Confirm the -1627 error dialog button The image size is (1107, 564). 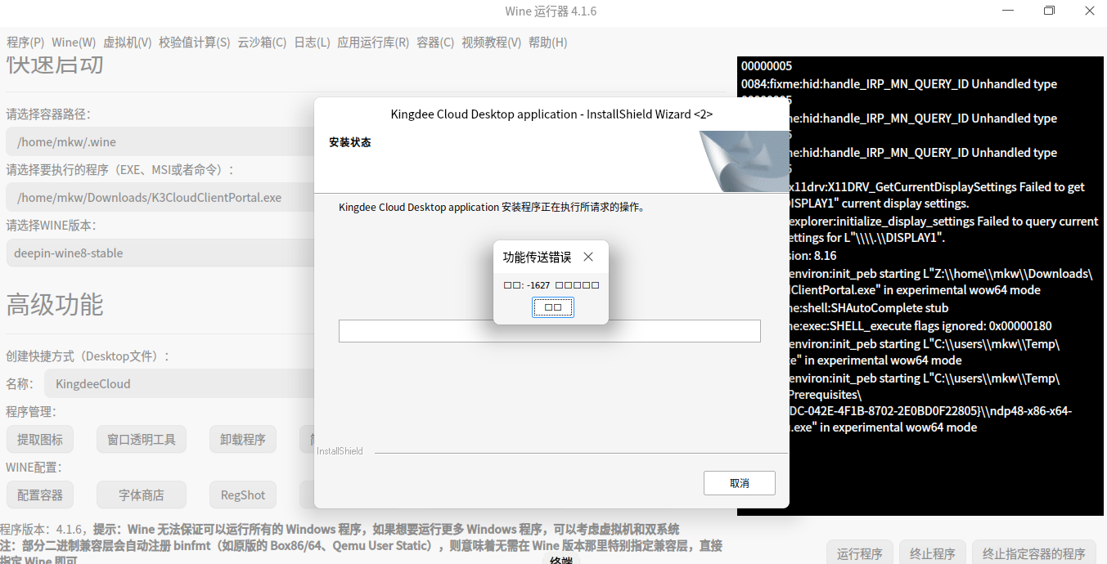[553, 307]
